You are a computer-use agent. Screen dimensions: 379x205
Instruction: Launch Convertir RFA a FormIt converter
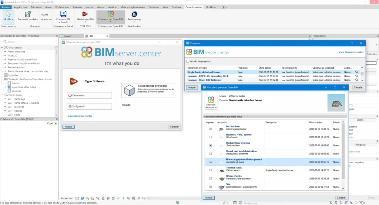pos(63,17)
